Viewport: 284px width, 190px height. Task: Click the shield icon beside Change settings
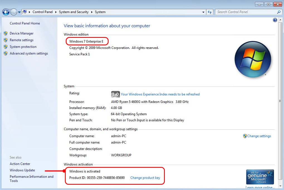245,136
